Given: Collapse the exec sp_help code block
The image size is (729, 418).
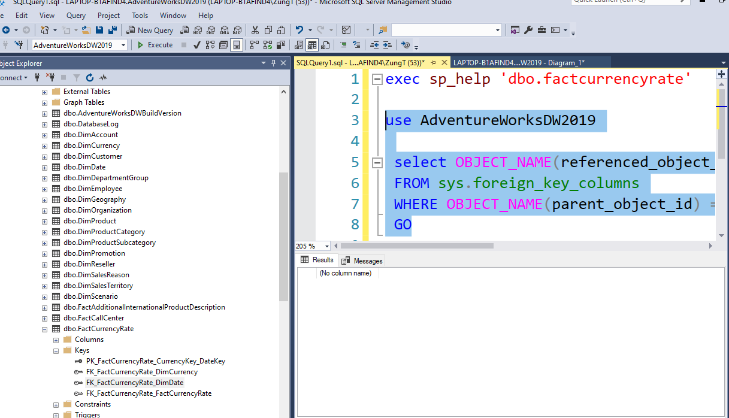Looking at the screenshot, I should 377,79.
